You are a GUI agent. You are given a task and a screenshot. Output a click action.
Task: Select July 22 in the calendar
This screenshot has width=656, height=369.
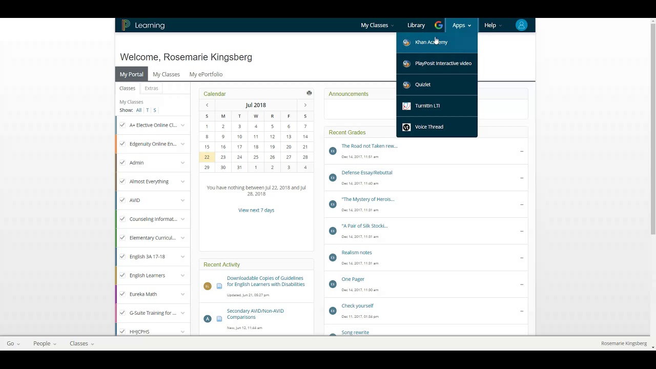point(207,157)
